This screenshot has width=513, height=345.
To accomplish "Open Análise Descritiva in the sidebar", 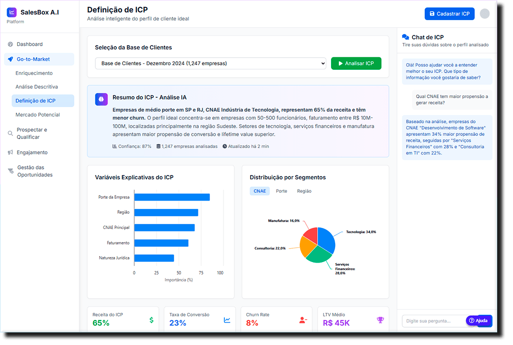I will [37, 87].
